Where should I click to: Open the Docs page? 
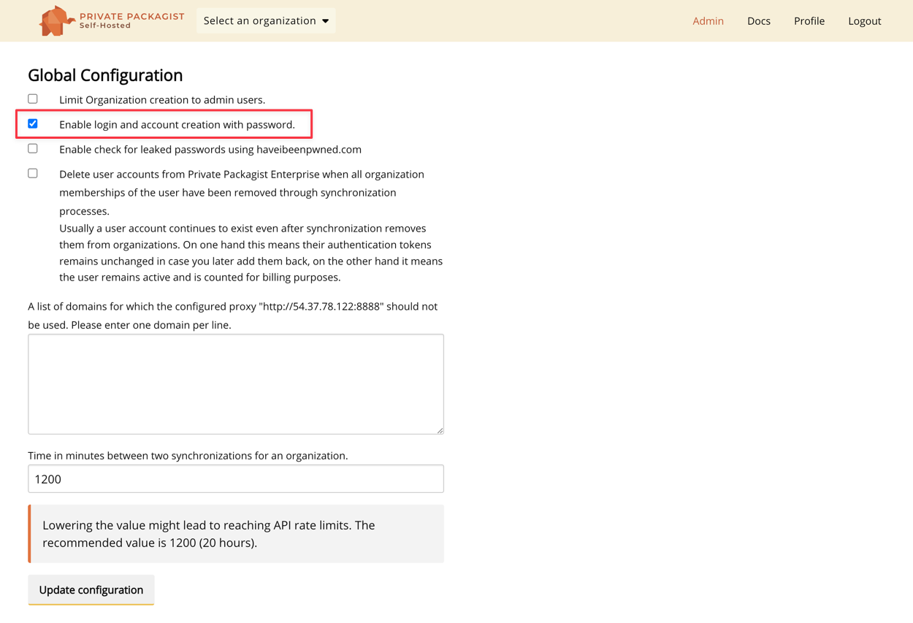click(x=758, y=20)
